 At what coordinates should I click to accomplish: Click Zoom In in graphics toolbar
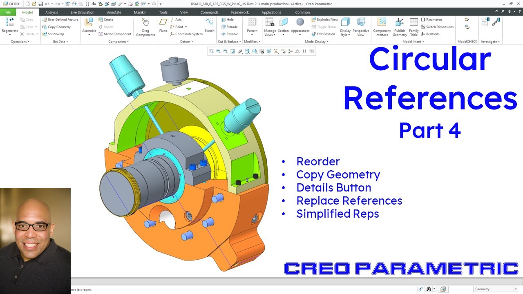218,51
